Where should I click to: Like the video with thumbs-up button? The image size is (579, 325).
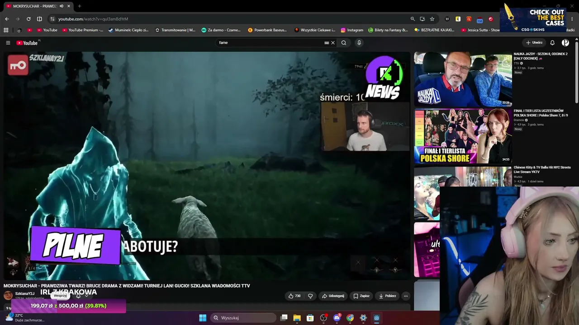(294, 296)
